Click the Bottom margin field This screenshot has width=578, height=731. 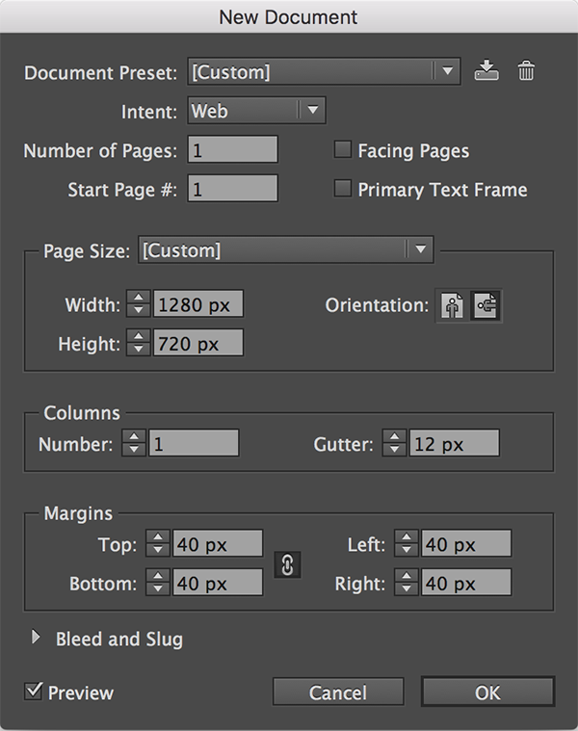tap(218, 583)
